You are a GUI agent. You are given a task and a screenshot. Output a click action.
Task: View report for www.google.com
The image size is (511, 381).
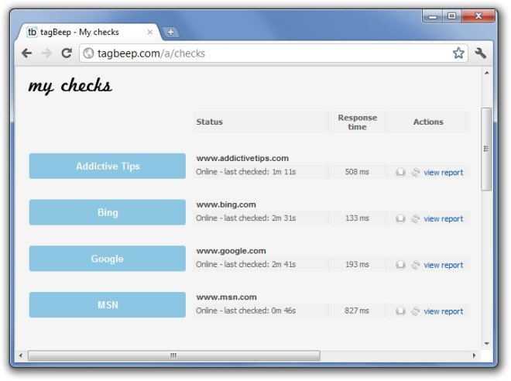click(443, 265)
